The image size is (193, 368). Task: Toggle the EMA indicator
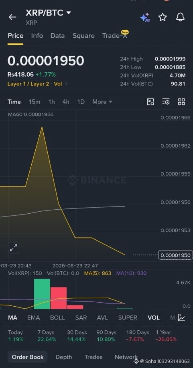(34, 318)
